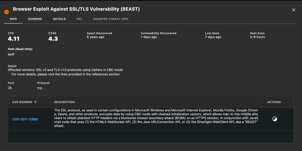Open the COUNTER THREAT UNIT tab
The width and height of the screenshot is (302, 151).
(x=111, y=19)
